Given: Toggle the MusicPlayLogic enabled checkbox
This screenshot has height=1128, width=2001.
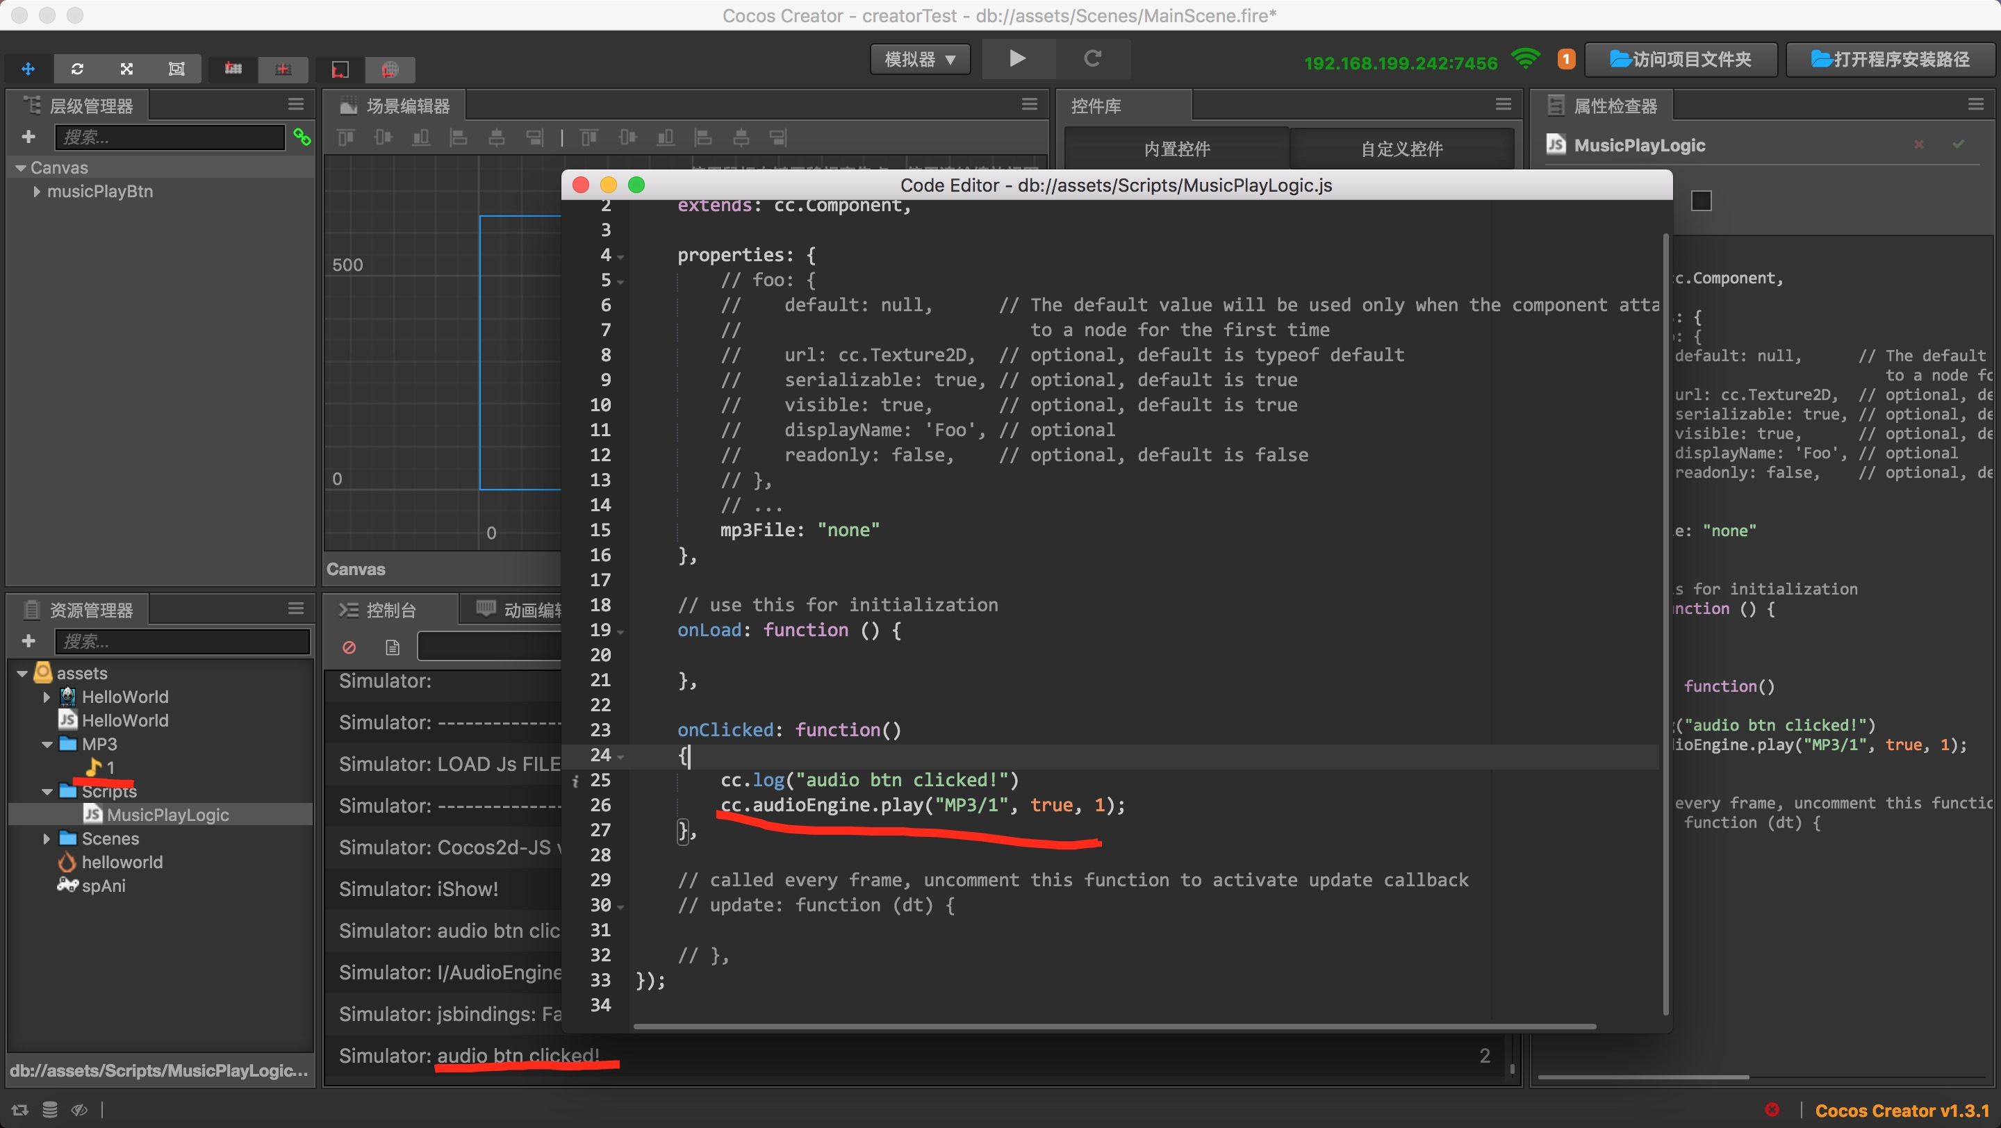Looking at the screenshot, I should pyautogui.click(x=1701, y=201).
